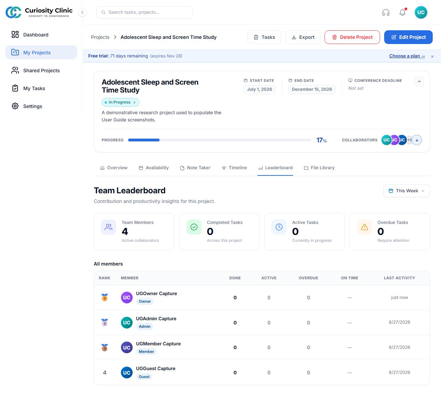Switch to the Overview tab
This screenshot has height=399, width=441.
coord(114,168)
